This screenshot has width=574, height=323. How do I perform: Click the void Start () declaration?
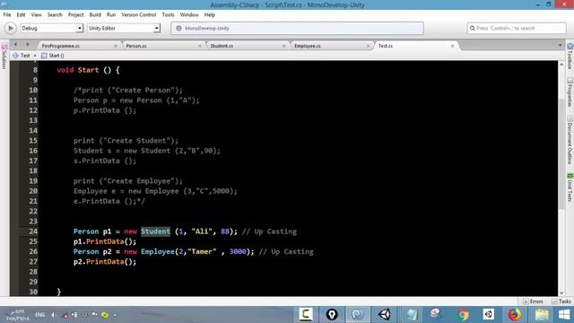pyautogui.click(x=88, y=70)
